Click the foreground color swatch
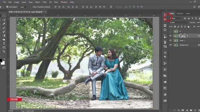200x112 pixels. point(1,60)
